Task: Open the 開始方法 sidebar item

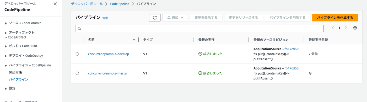Action: coord(15,72)
